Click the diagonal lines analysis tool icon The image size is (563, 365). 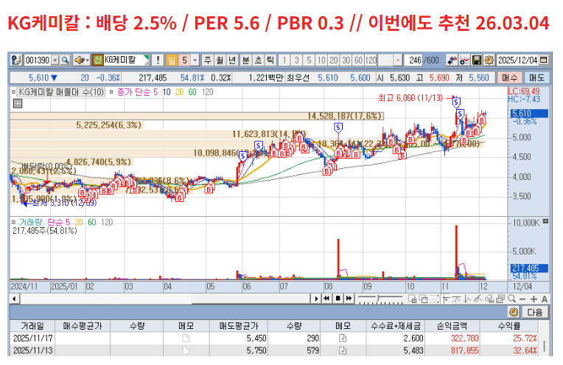(x=478, y=299)
